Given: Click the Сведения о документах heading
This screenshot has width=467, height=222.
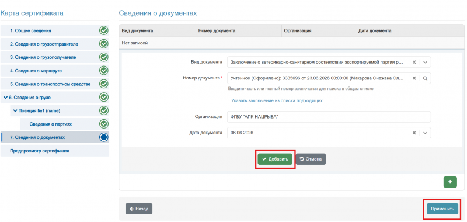Looking at the screenshot, I should click(158, 13).
